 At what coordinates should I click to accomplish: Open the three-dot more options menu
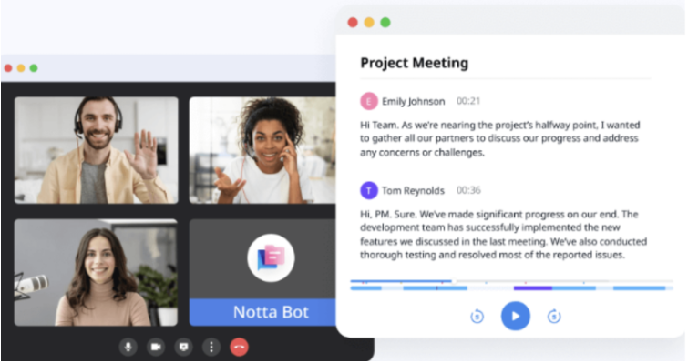211,348
